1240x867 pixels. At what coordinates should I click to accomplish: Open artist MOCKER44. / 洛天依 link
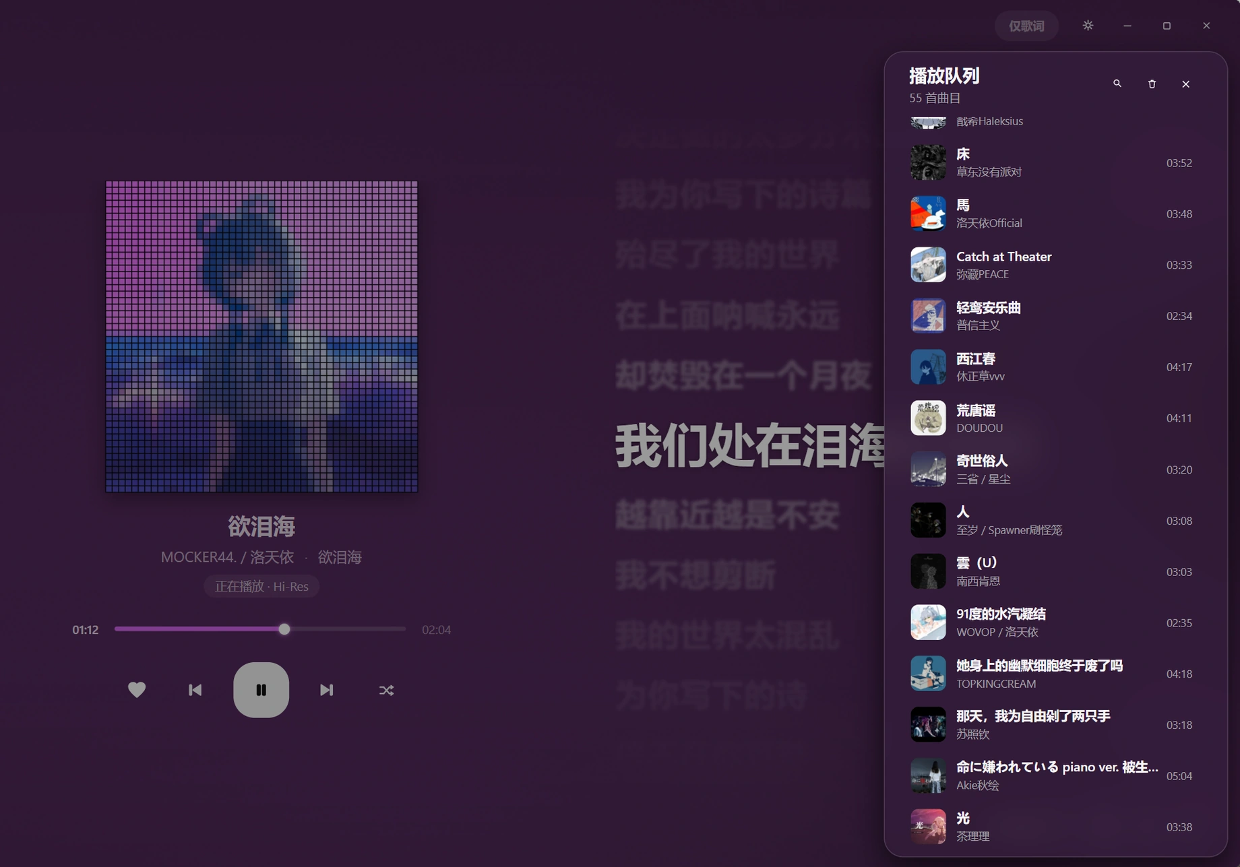(x=227, y=557)
